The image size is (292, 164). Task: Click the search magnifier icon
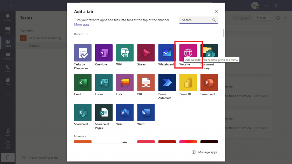(x=214, y=20)
